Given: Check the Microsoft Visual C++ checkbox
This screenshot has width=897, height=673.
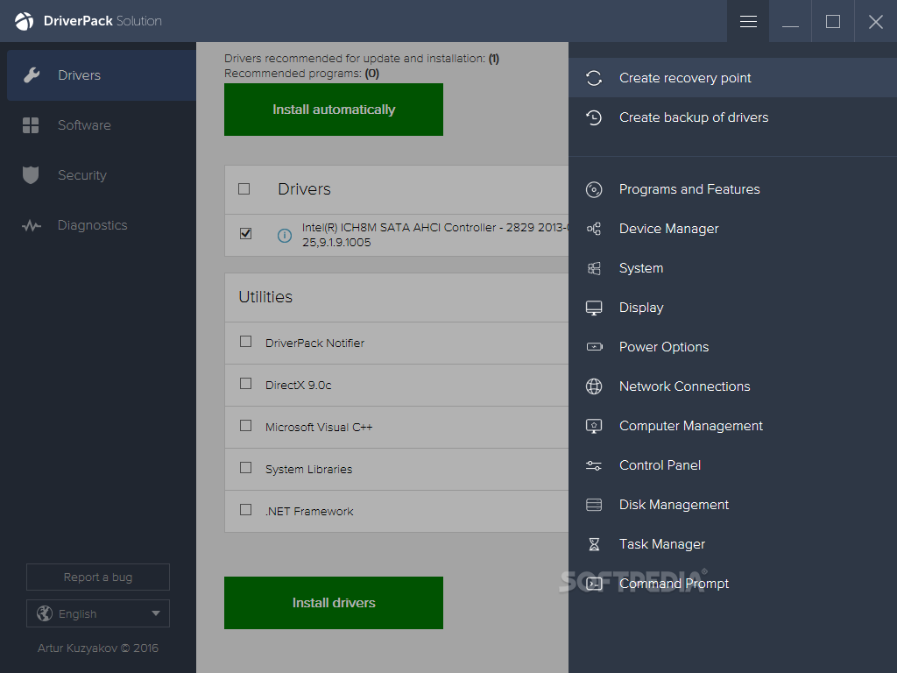Looking at the screenshot, I should [245, 426].
